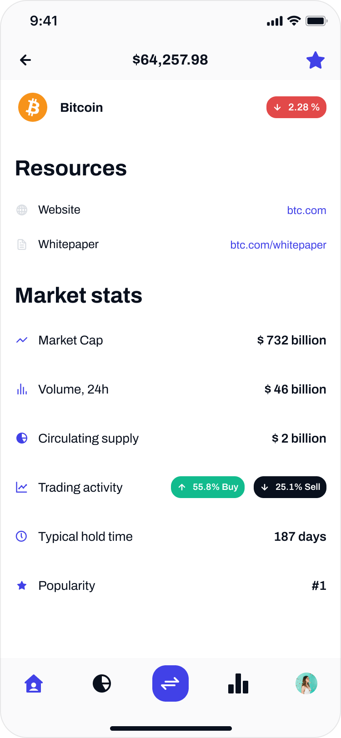
Task: Open the btc.com/whitepaper link
Action: [278, 245]
